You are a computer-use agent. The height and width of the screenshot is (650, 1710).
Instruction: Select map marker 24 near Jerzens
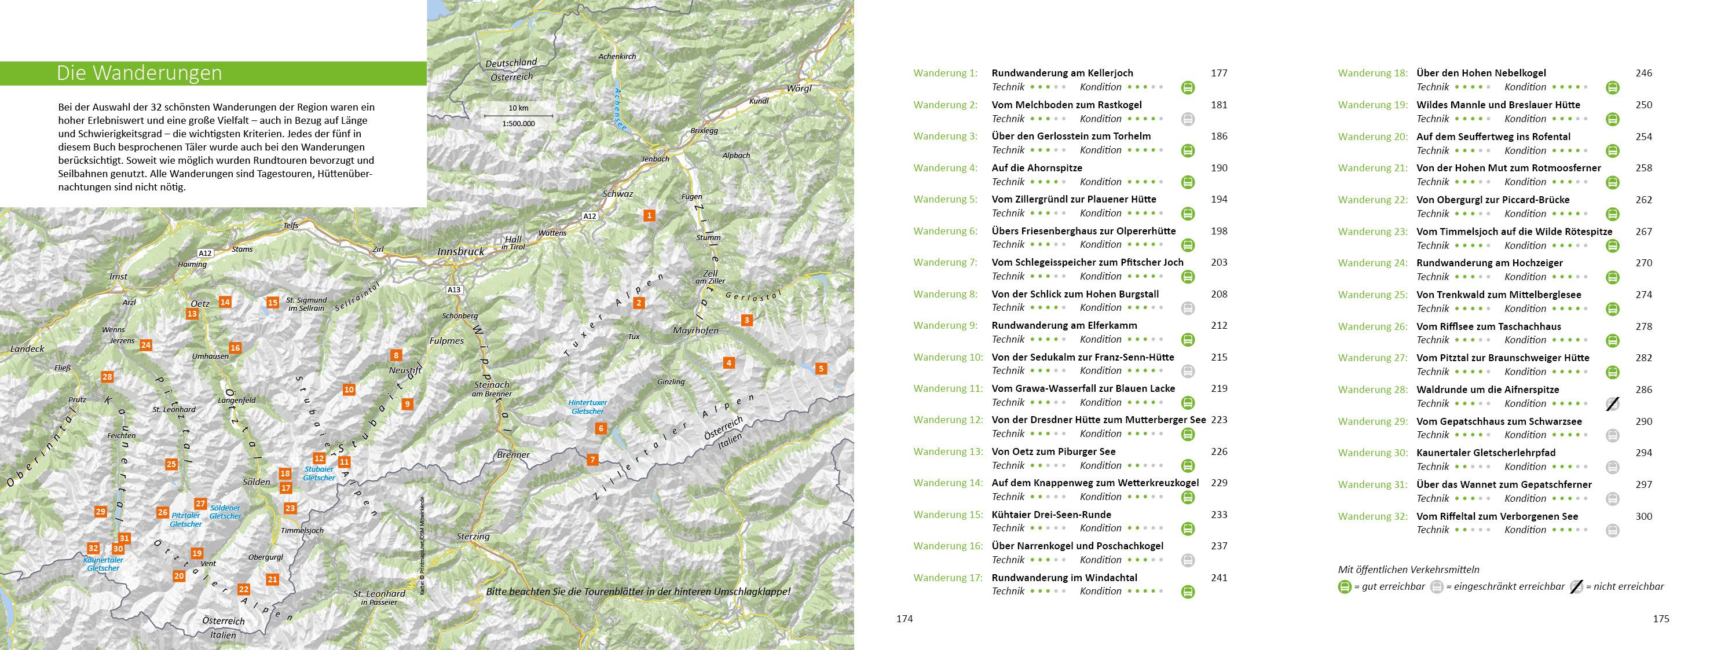click(145, 345)
